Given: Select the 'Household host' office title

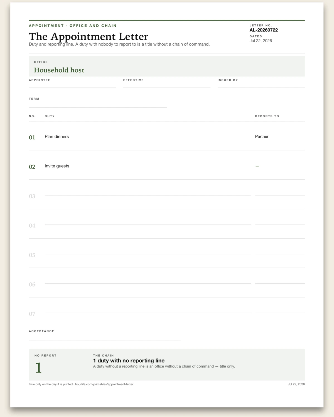Looking at the screenshot, I should [x=59, y=70].
